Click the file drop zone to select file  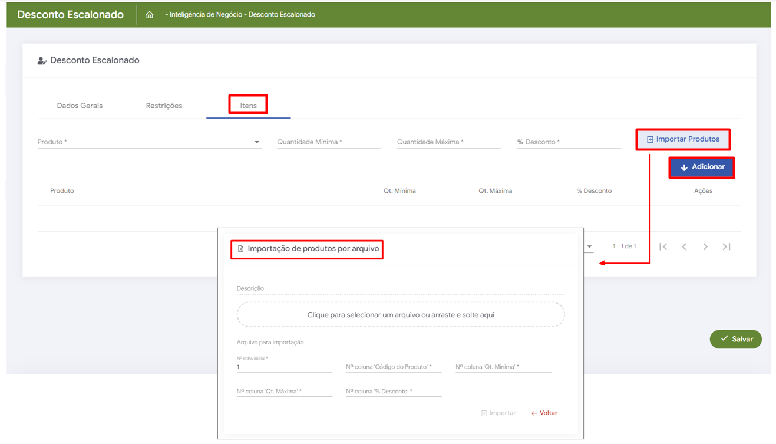tap(401, 315)
